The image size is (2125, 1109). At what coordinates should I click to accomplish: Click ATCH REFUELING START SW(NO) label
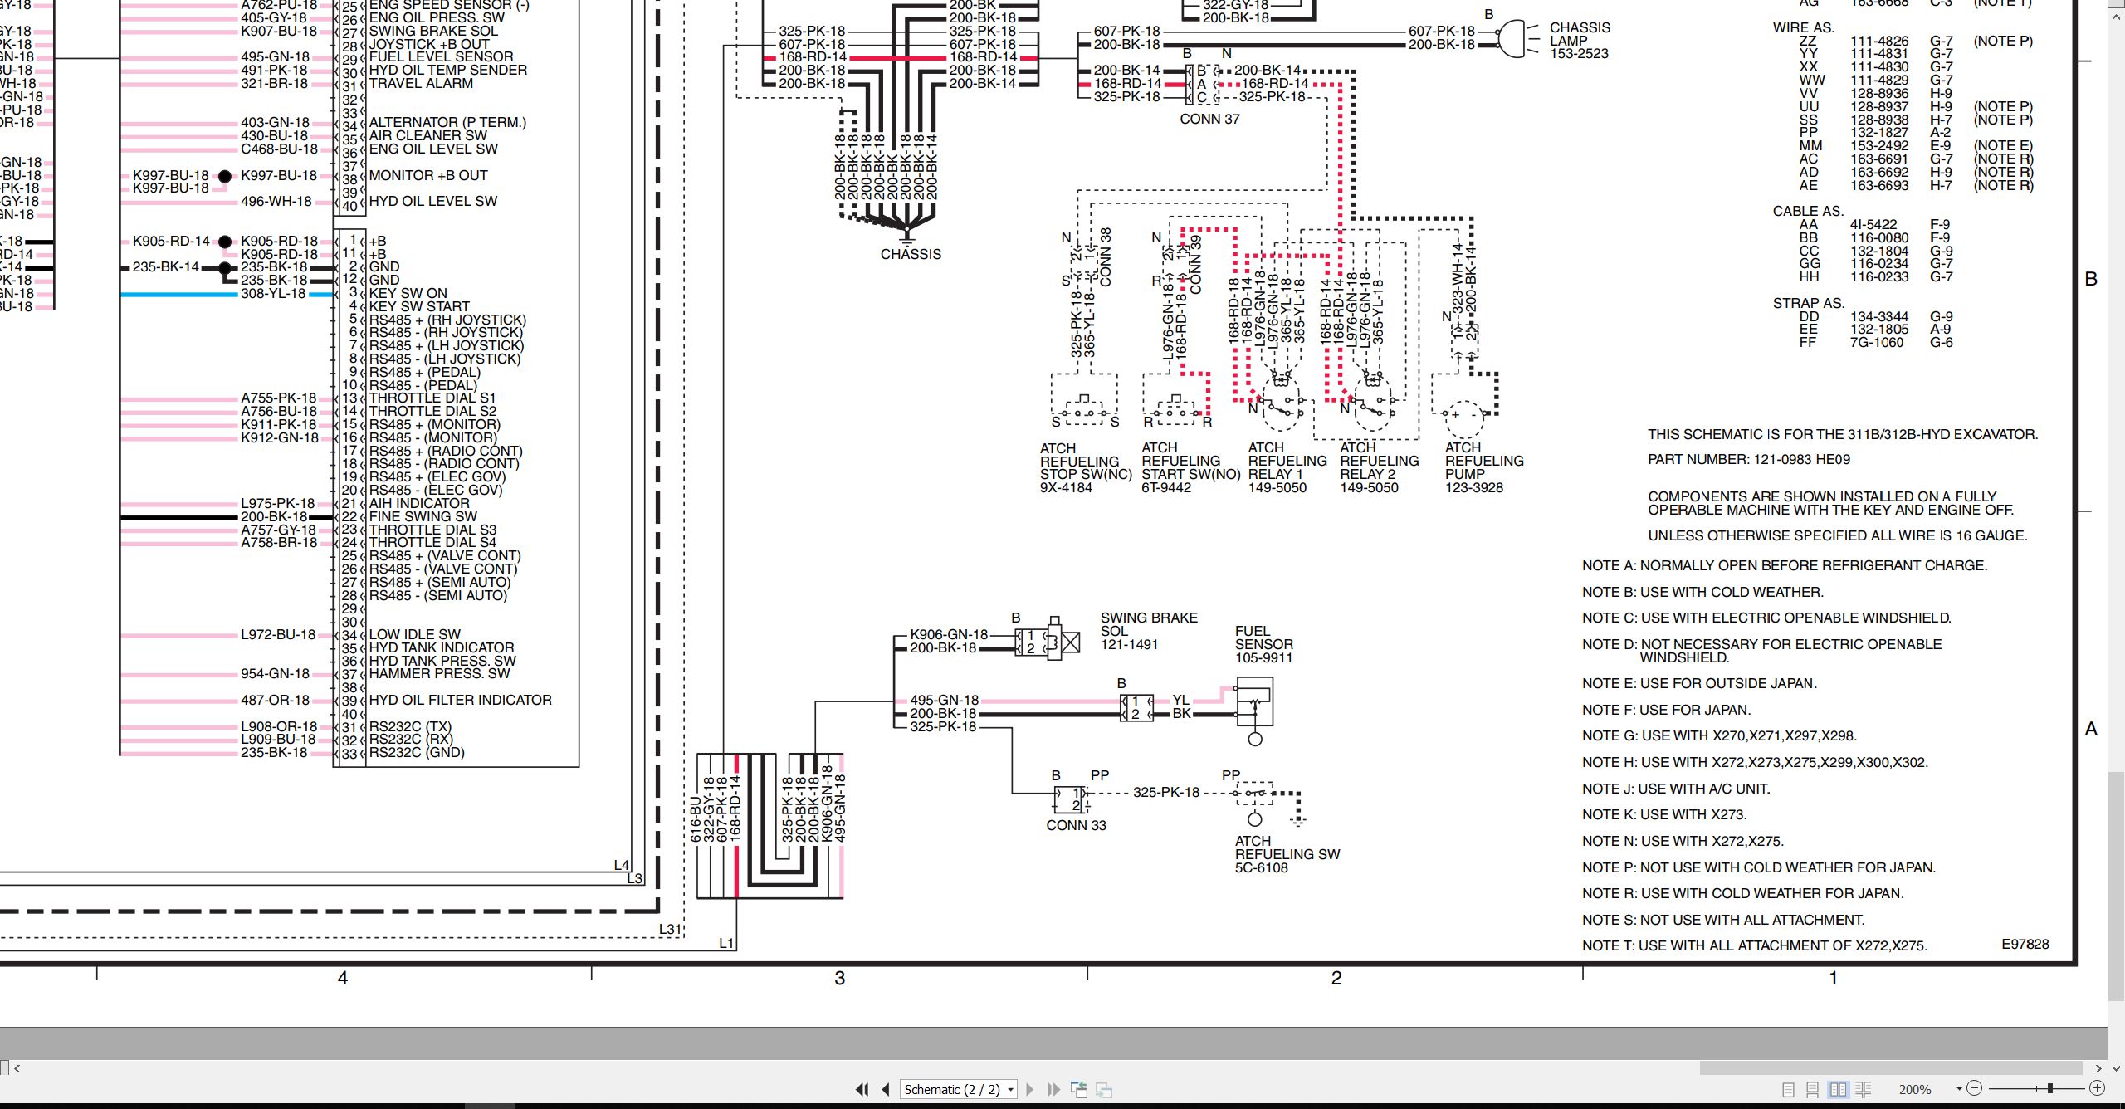pyautogui.click(x=1190, y=467)
